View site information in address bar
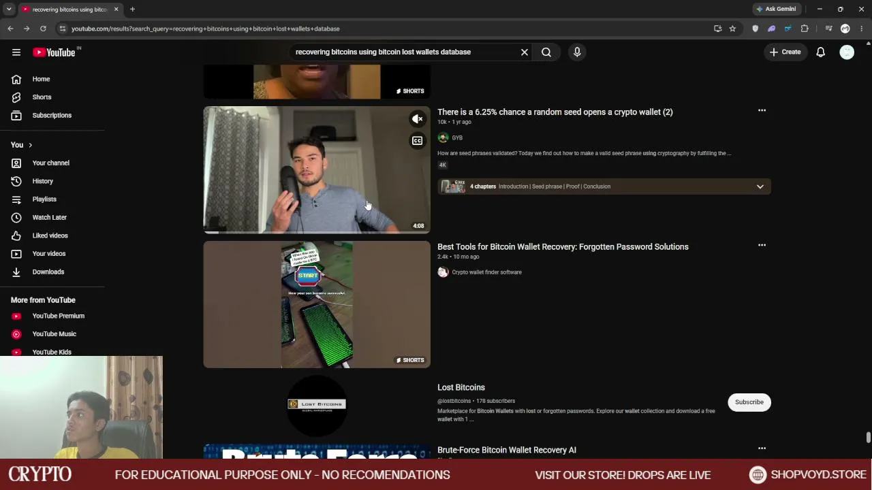 coord(63,29)
